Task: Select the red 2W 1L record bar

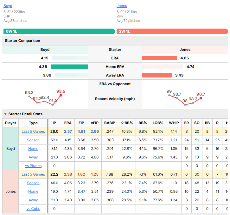Action: (x=172, y=31)
